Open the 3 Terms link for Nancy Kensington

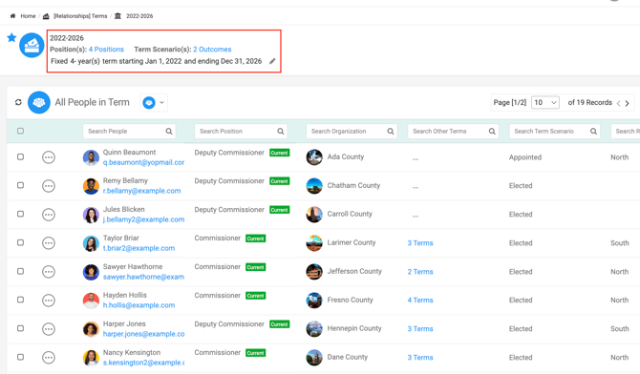(x=420, y=358)
